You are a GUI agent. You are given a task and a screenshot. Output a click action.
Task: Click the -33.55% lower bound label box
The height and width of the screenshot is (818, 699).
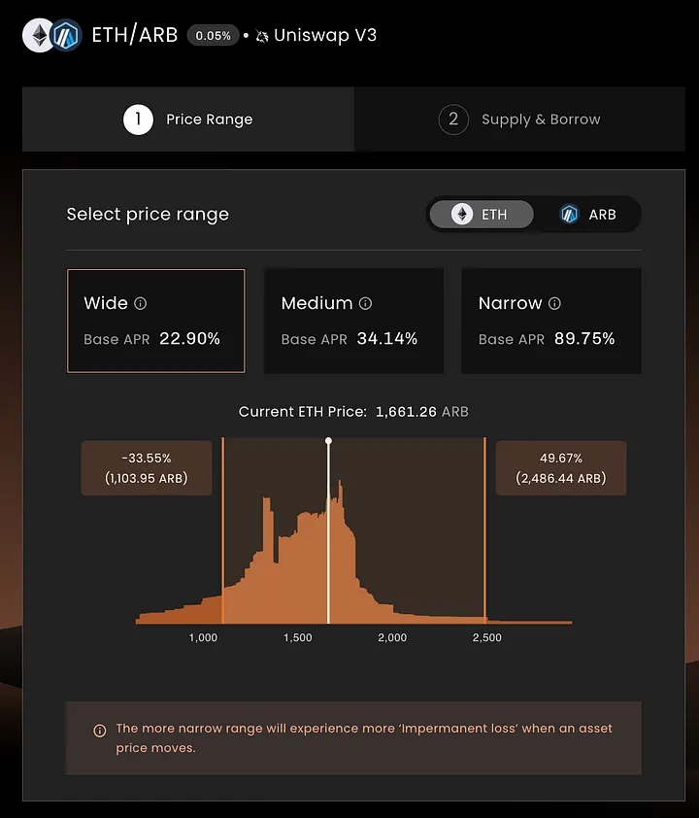[x=147, y=468]
